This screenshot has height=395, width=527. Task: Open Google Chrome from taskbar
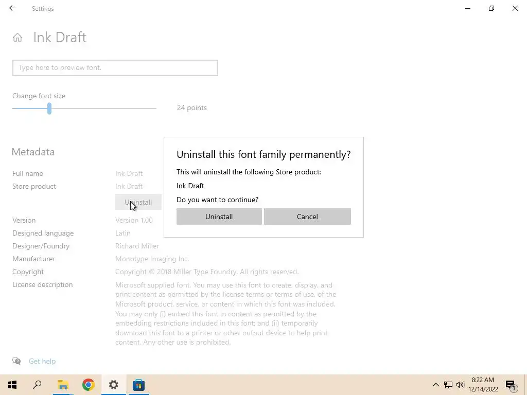click(x=89, y=385)
